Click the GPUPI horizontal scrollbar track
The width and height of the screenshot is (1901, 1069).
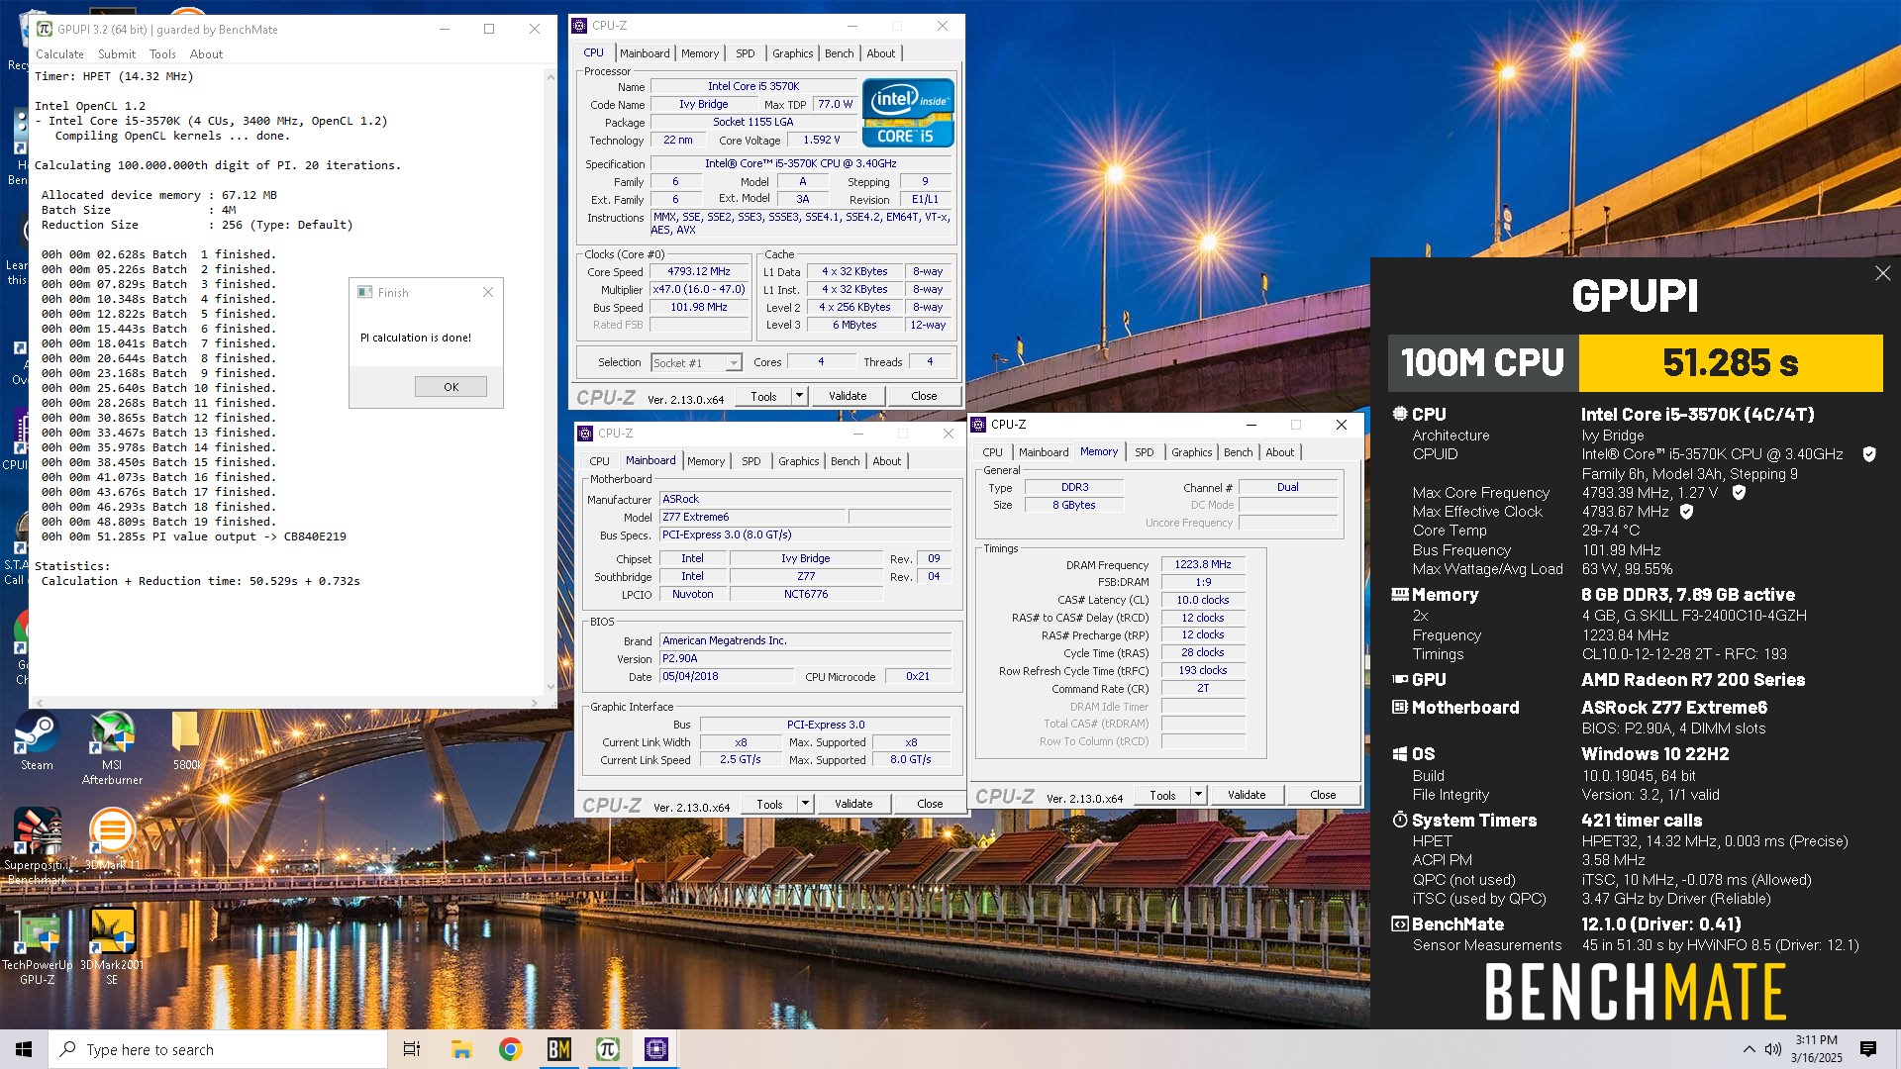(x=287, y=703)
